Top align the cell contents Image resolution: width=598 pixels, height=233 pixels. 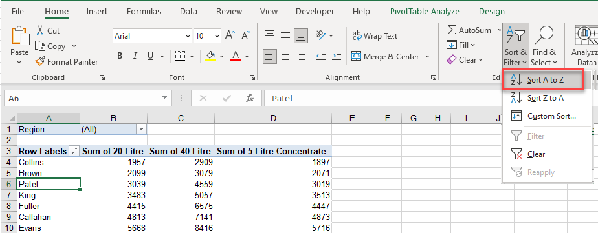coord(270,35)
